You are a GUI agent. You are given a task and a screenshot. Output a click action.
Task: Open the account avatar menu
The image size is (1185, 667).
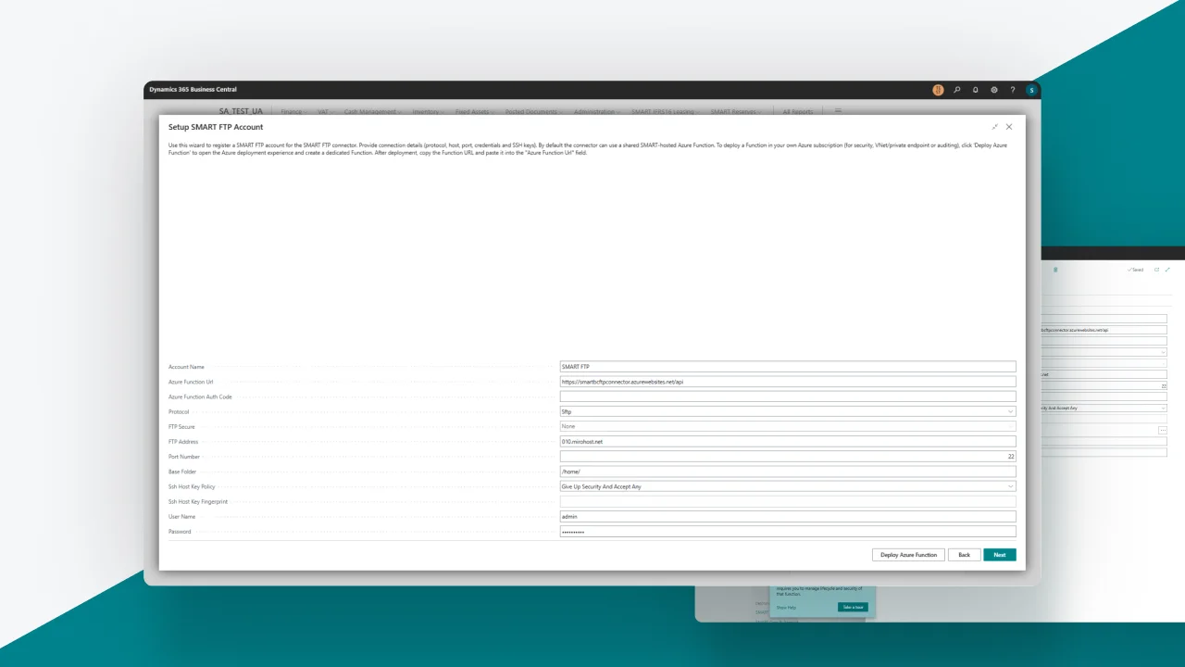[x=1031, y=90]
